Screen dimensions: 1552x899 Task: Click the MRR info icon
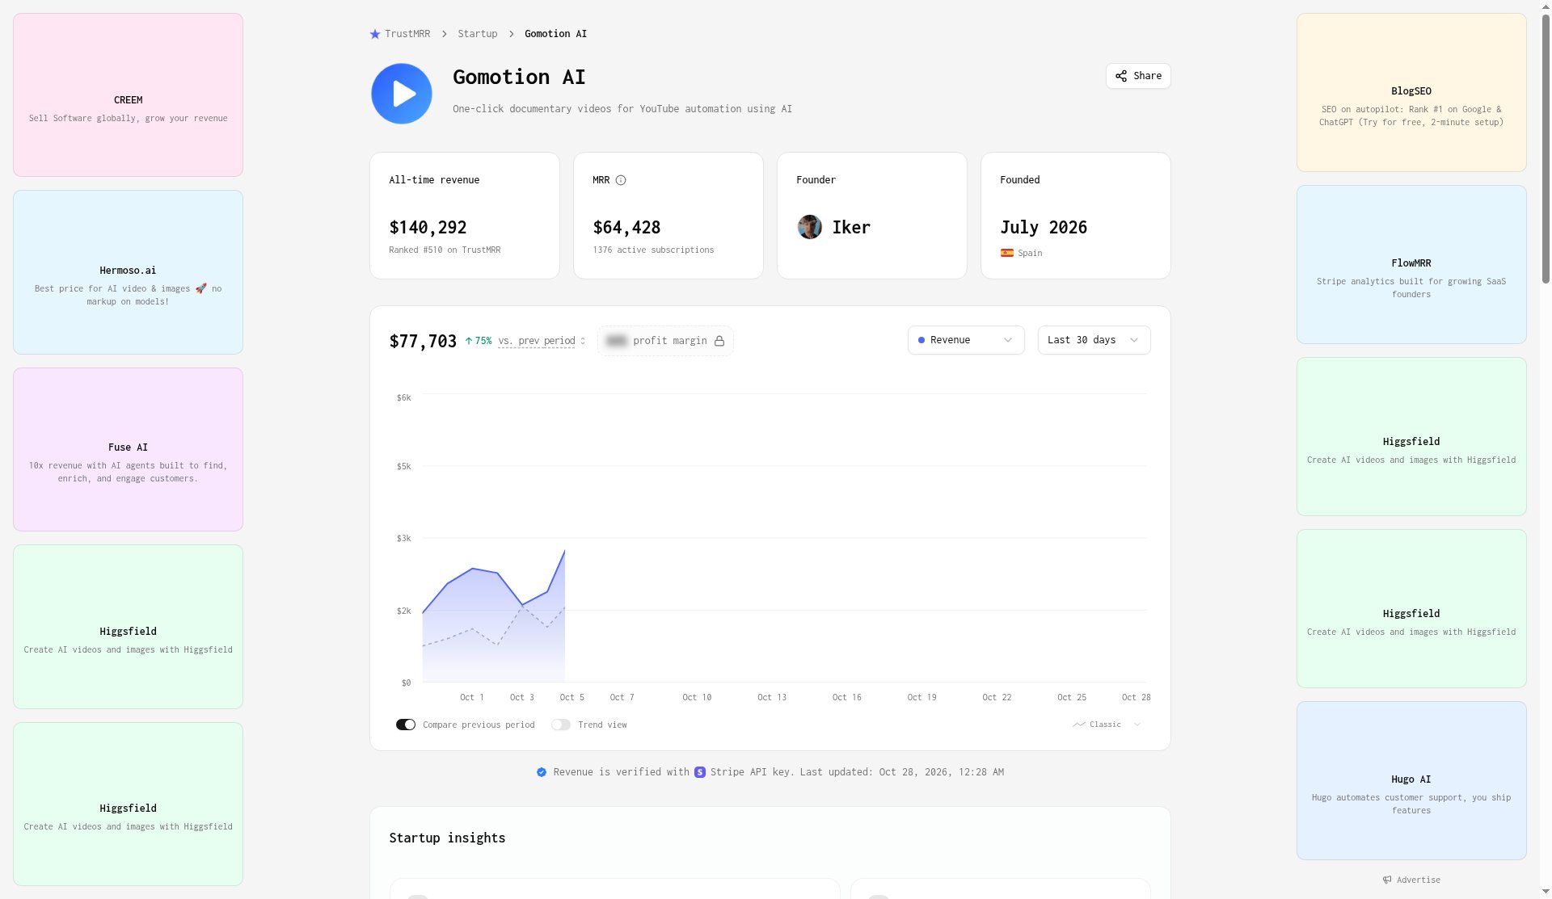pos(621,180)
